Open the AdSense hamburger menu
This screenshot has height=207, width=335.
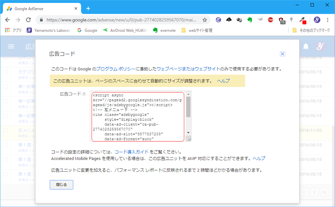11,46
